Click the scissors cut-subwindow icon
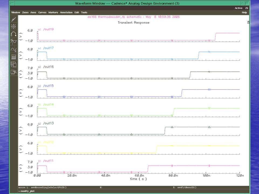The height and width of the screenshot is (194, 259). click(13, 72)
